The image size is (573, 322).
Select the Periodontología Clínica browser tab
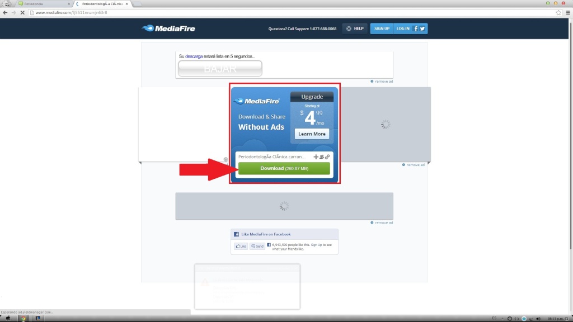pos(102,4)
